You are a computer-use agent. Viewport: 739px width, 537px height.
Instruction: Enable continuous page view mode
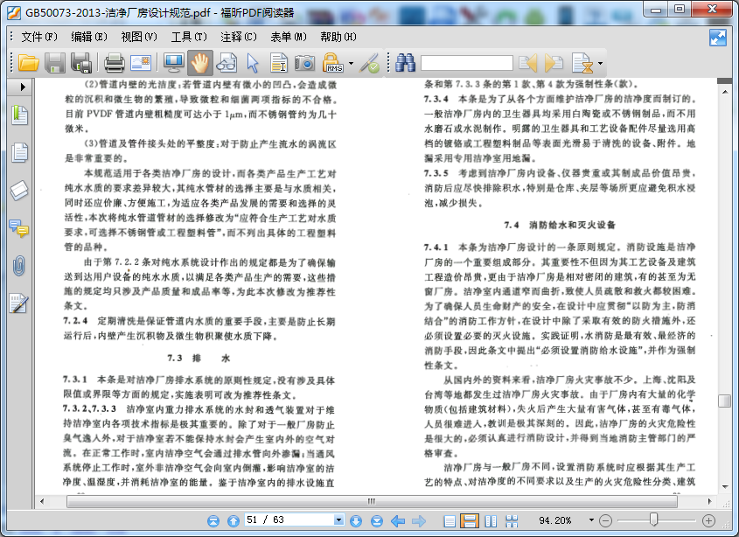point(470,520)
